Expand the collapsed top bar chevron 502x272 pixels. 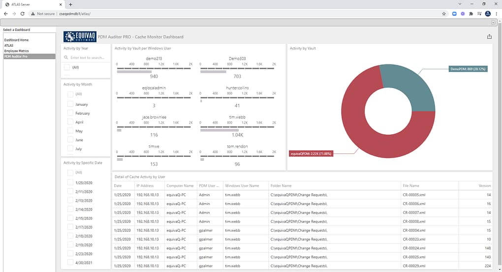493,23
